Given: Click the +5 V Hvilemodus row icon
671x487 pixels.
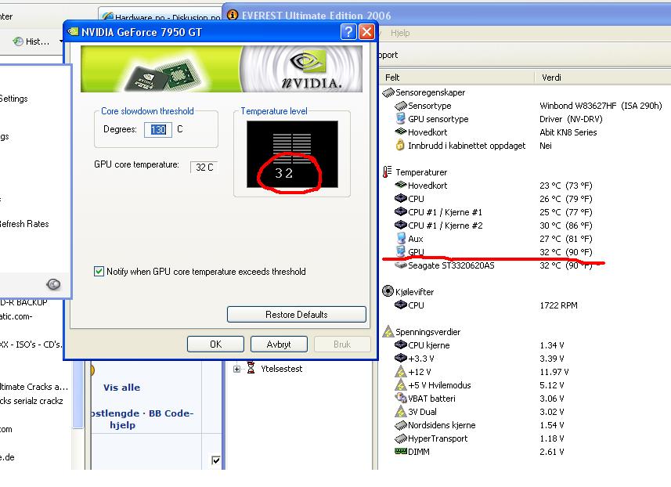Looking at the screenshot, I should 401,384.
